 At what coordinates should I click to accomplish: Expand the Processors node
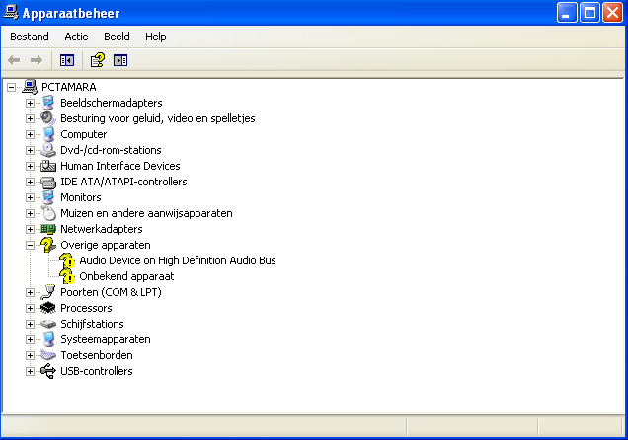tap(30, 308)
